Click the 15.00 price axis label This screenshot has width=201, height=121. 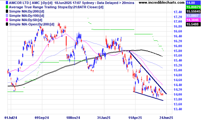coord(178,70)
